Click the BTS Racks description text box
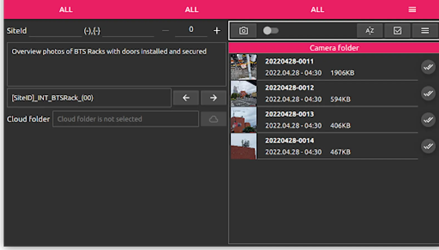The width and height of the screenshot is (439, 250). [x=117, y=64]
